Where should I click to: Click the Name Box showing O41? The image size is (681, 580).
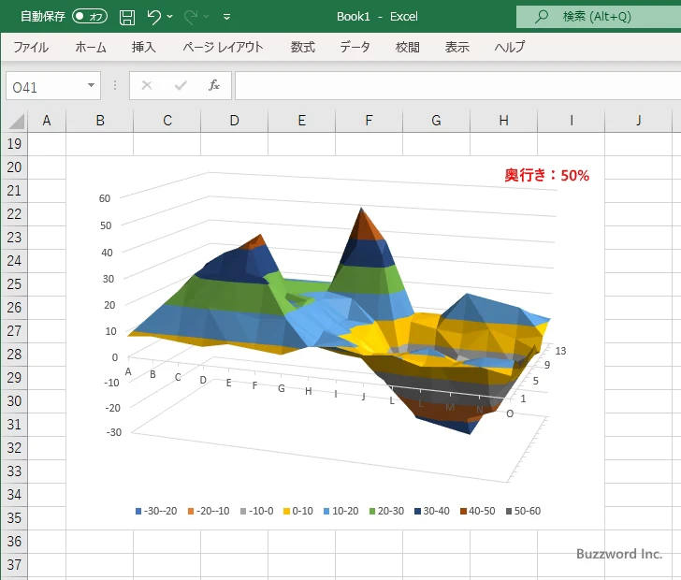(46, 86)
